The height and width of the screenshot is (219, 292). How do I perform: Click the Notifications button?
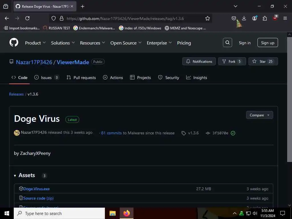point(199,62)
